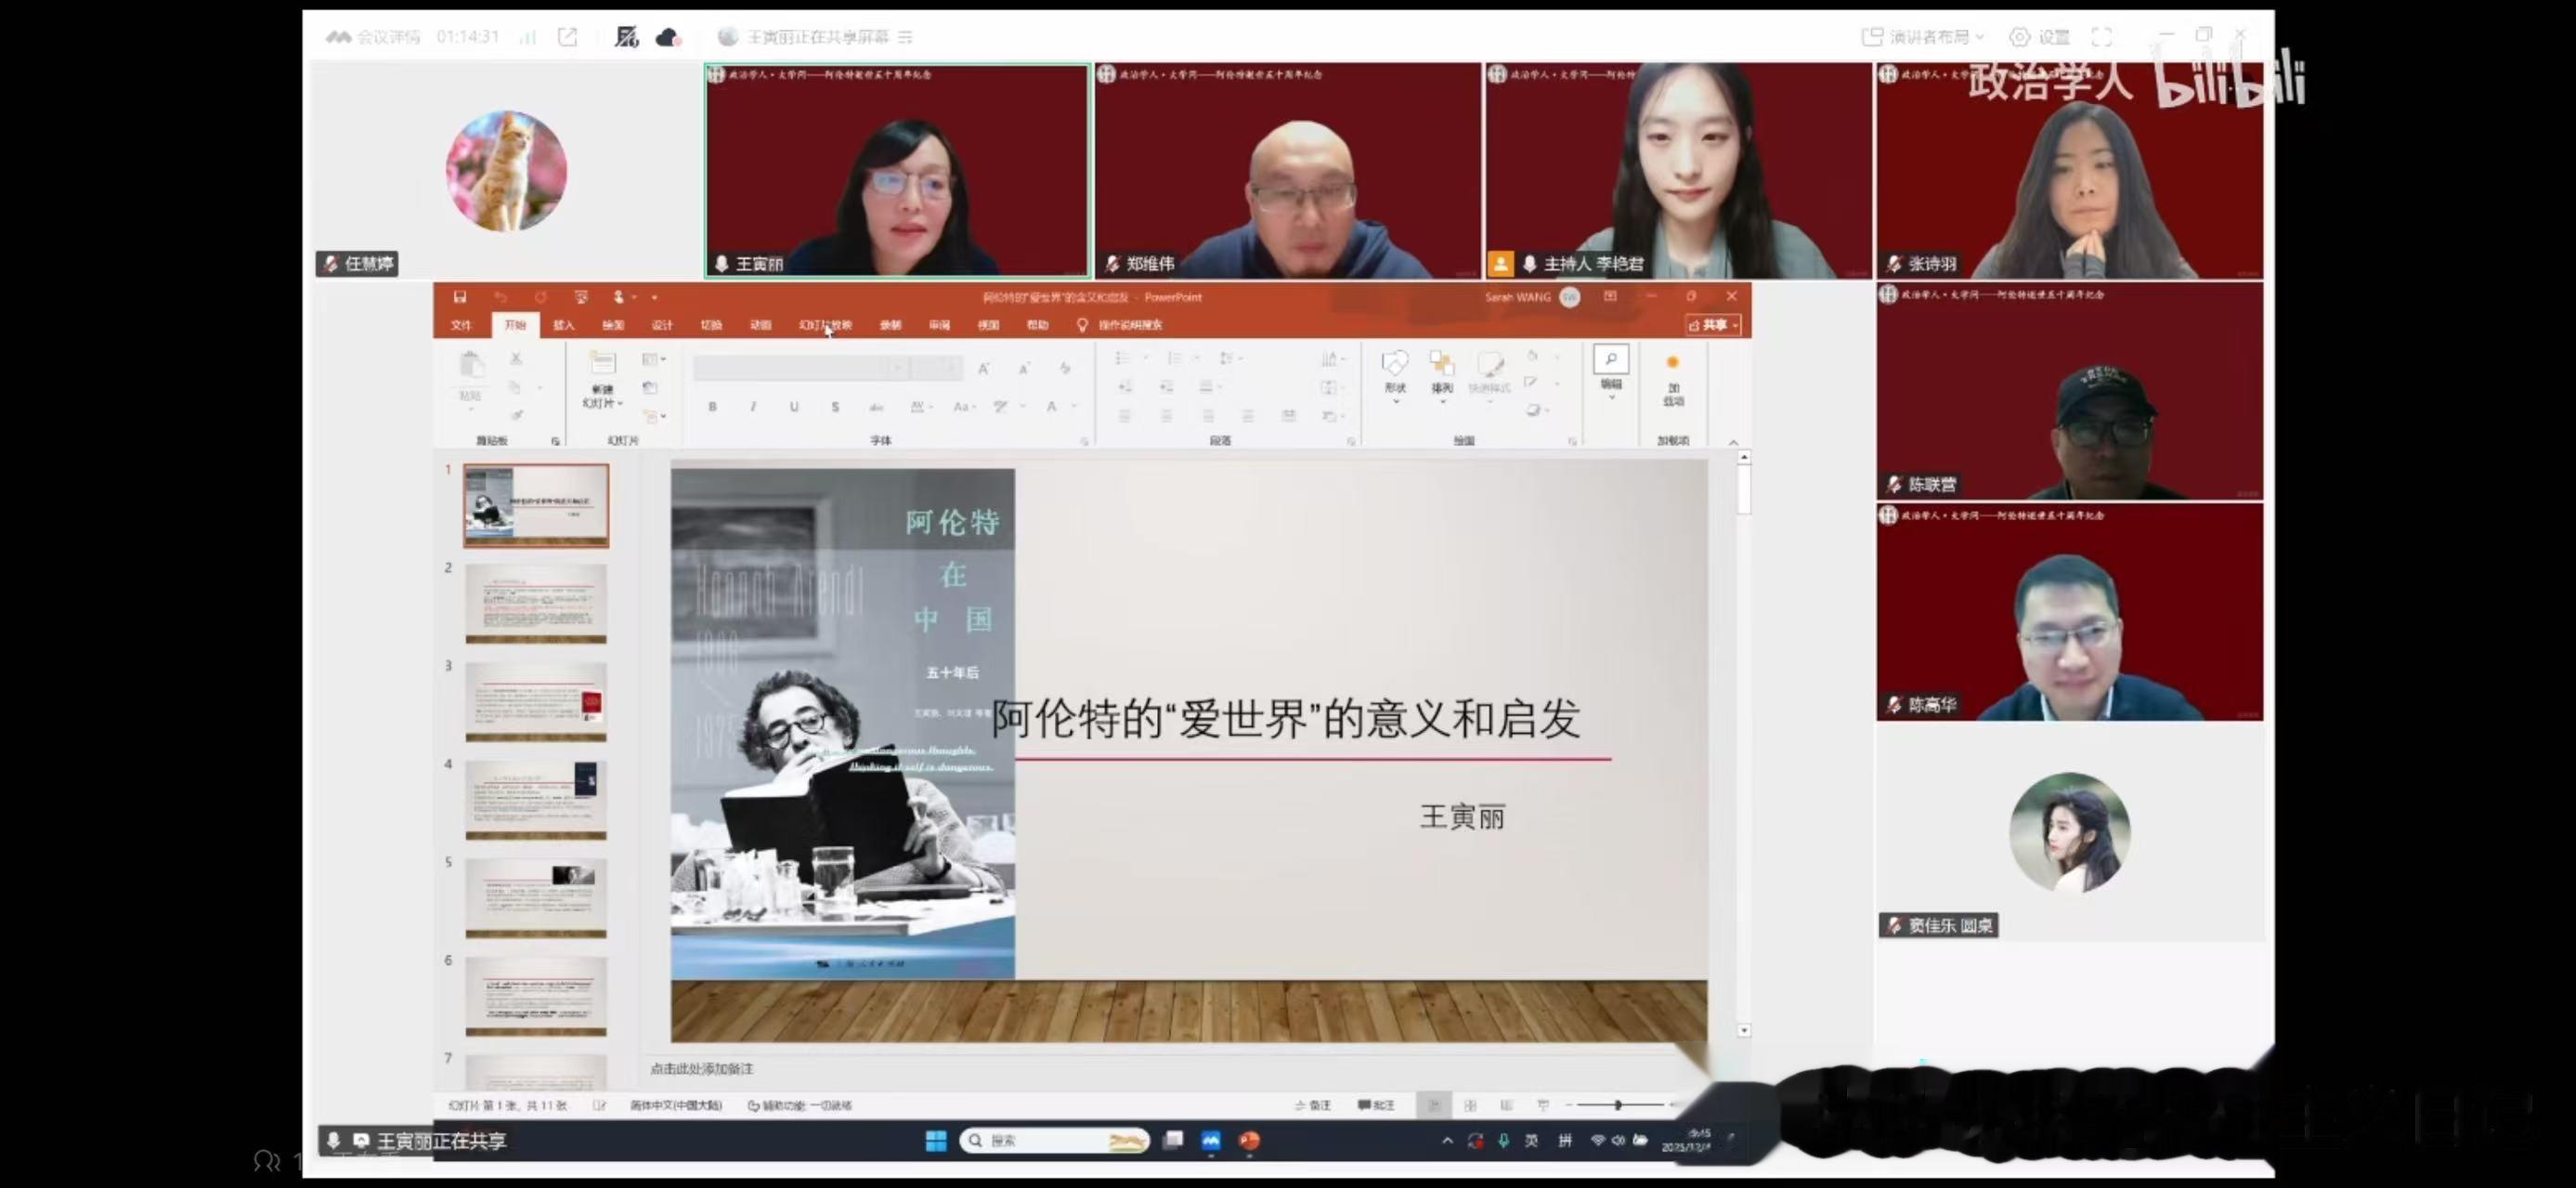
Task: Click the Undo arrow icon
Action: pos(500,297)
